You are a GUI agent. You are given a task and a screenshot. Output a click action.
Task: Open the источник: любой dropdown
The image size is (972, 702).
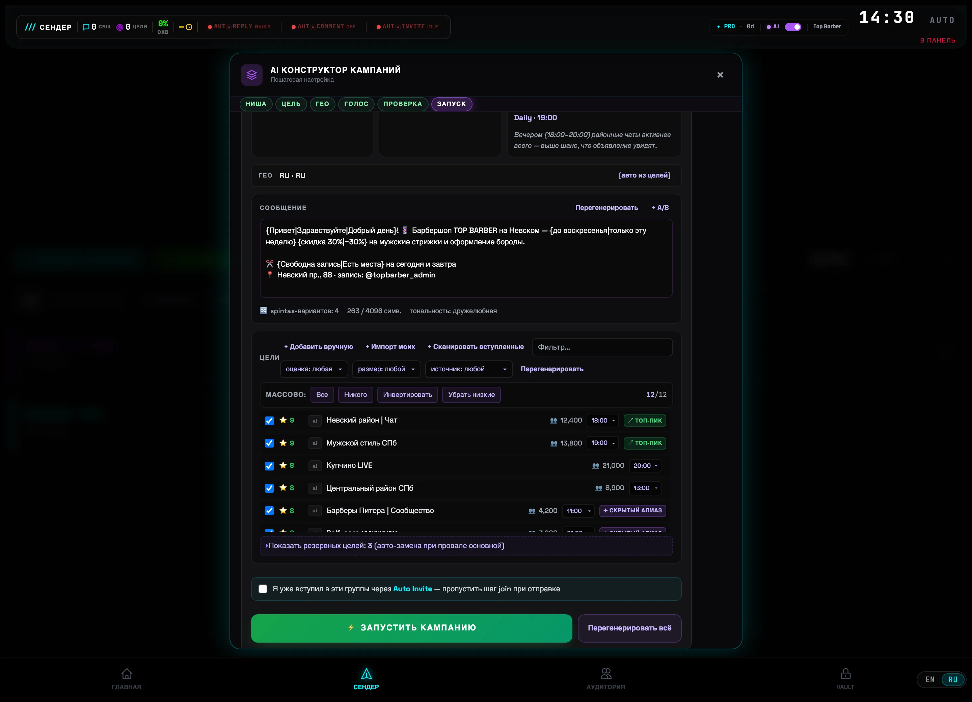469,369
